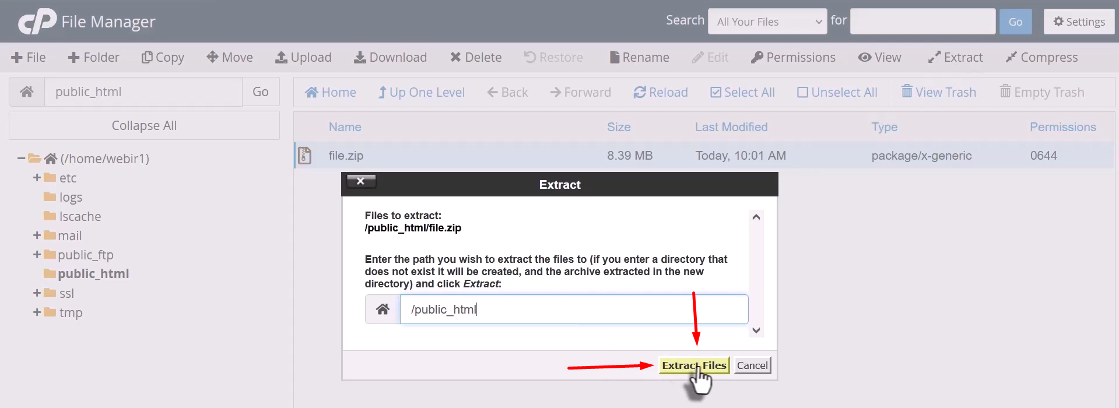
Task: Cancel the Extract dialog
Action: [x=752, y=365]
